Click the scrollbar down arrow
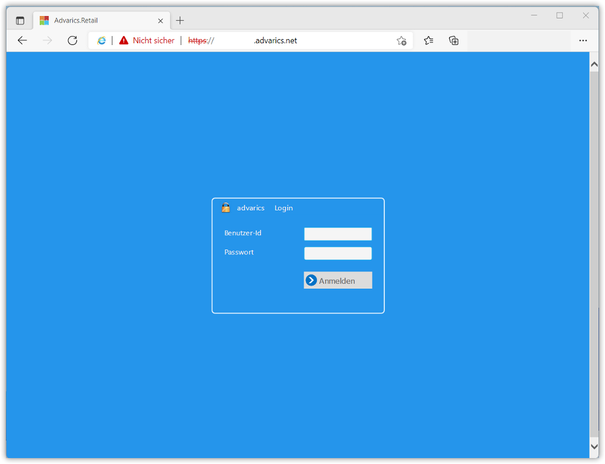 click(594, 447)
